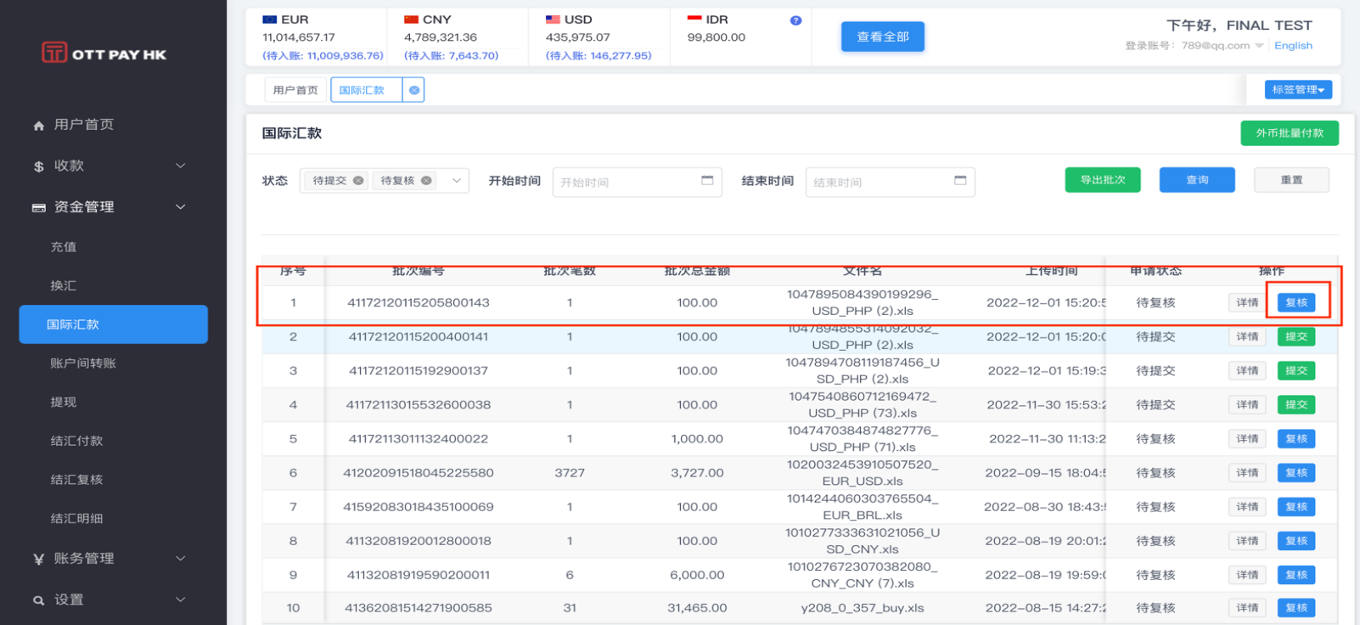Click the CNY flag icon
The width and height of the screenshot is (1360, 625).
click(x=411, y=20)
